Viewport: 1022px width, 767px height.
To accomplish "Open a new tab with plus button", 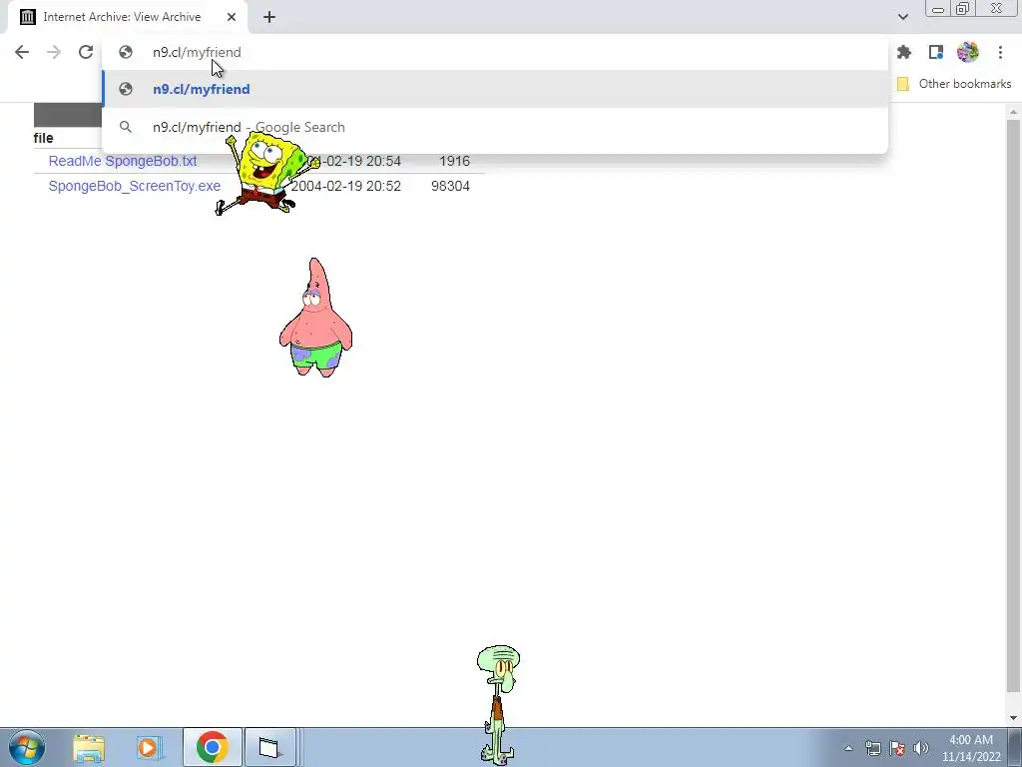I will tap(269, 17).
